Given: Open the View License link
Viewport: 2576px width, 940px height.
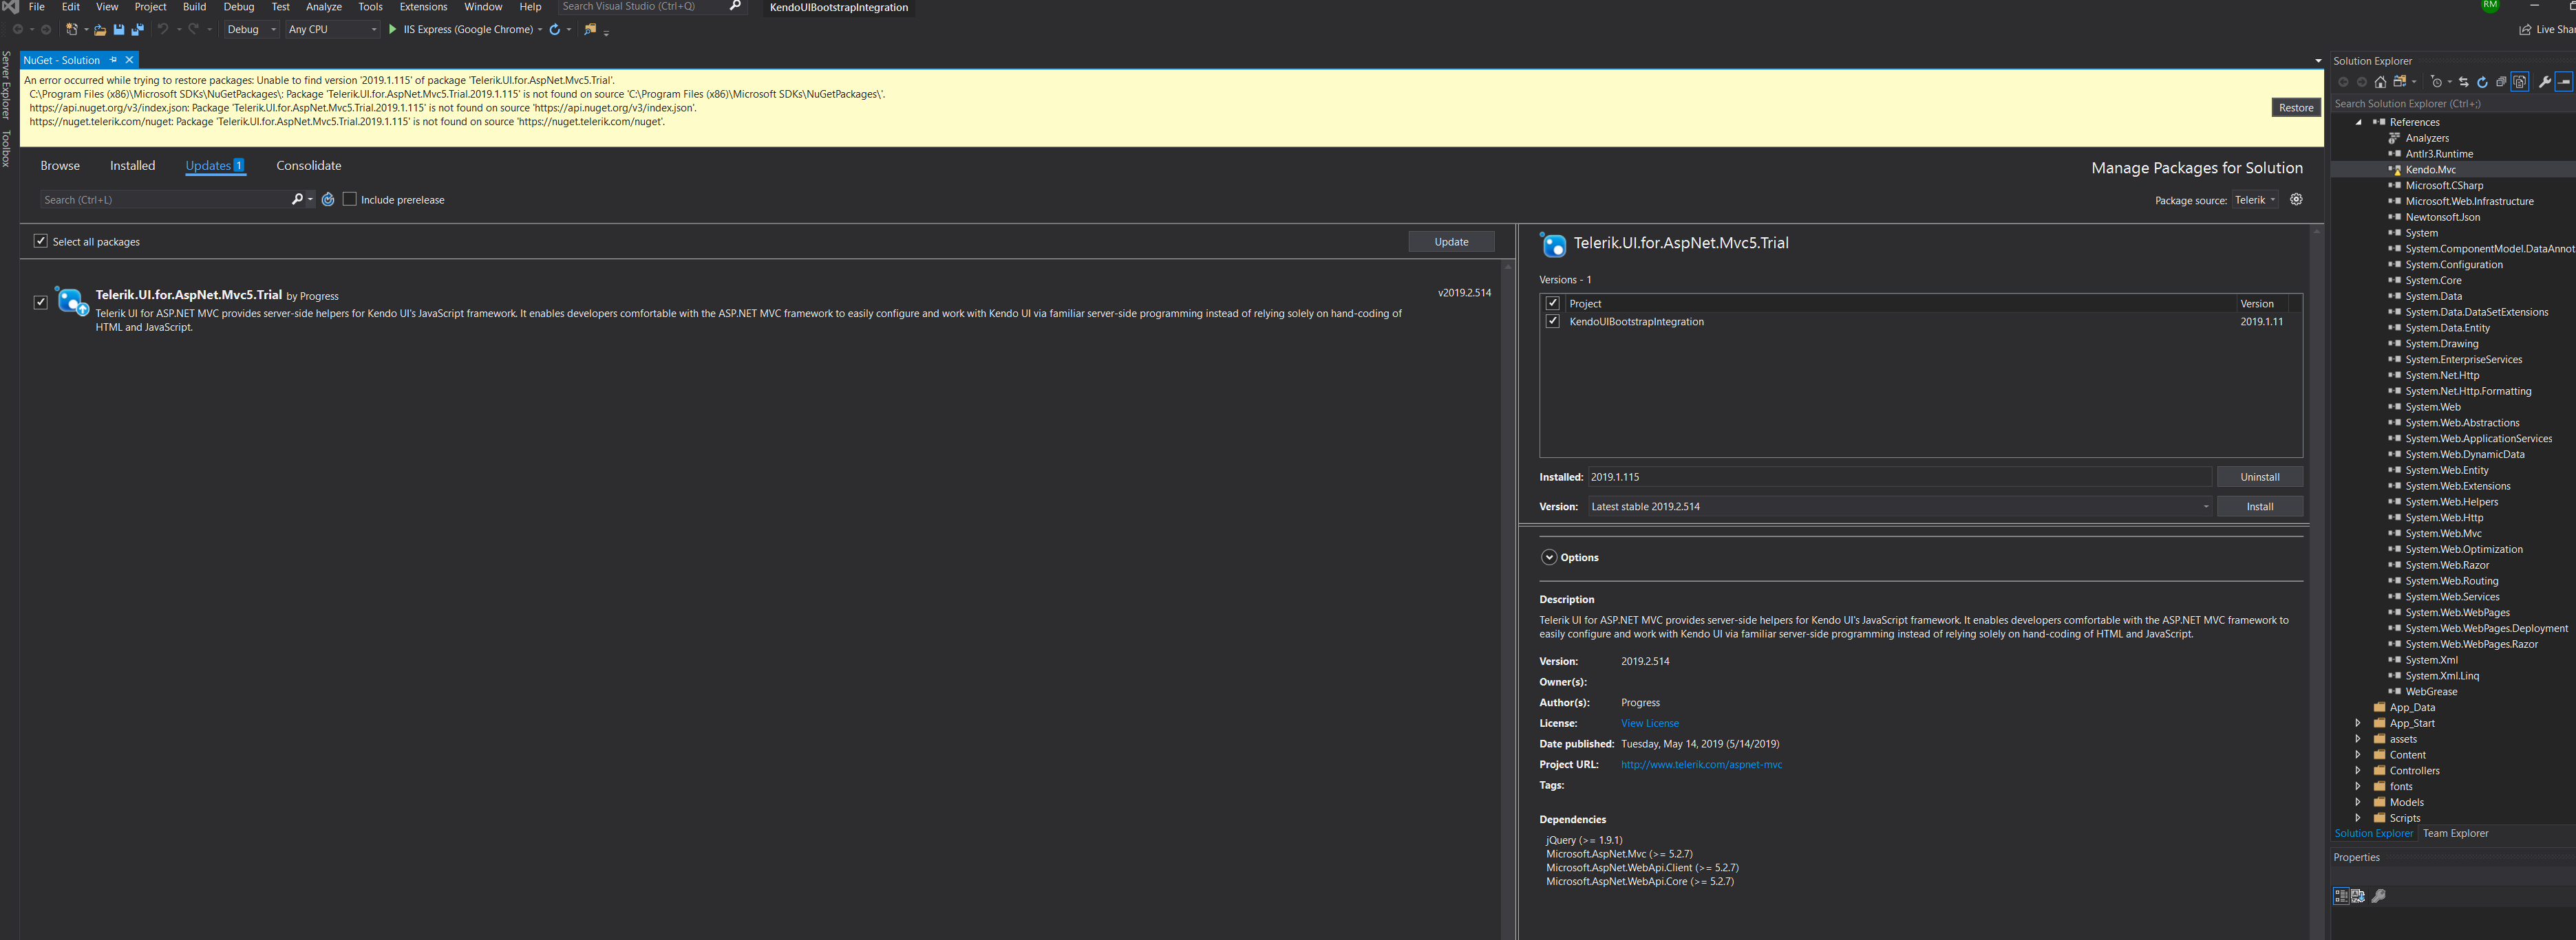Looking at the screenshot, I should pyautogui.click(x=1649, y=723).
